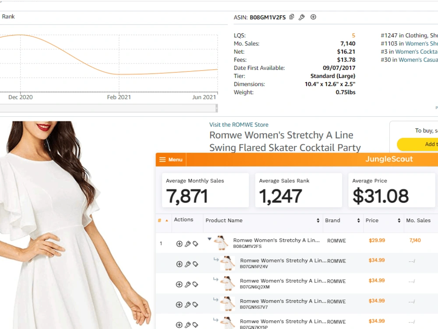The width and height of the screenshot is (438, 329).
Task: Click the add icon for row B07GN6Q2XM
Action: coord(179,285)
